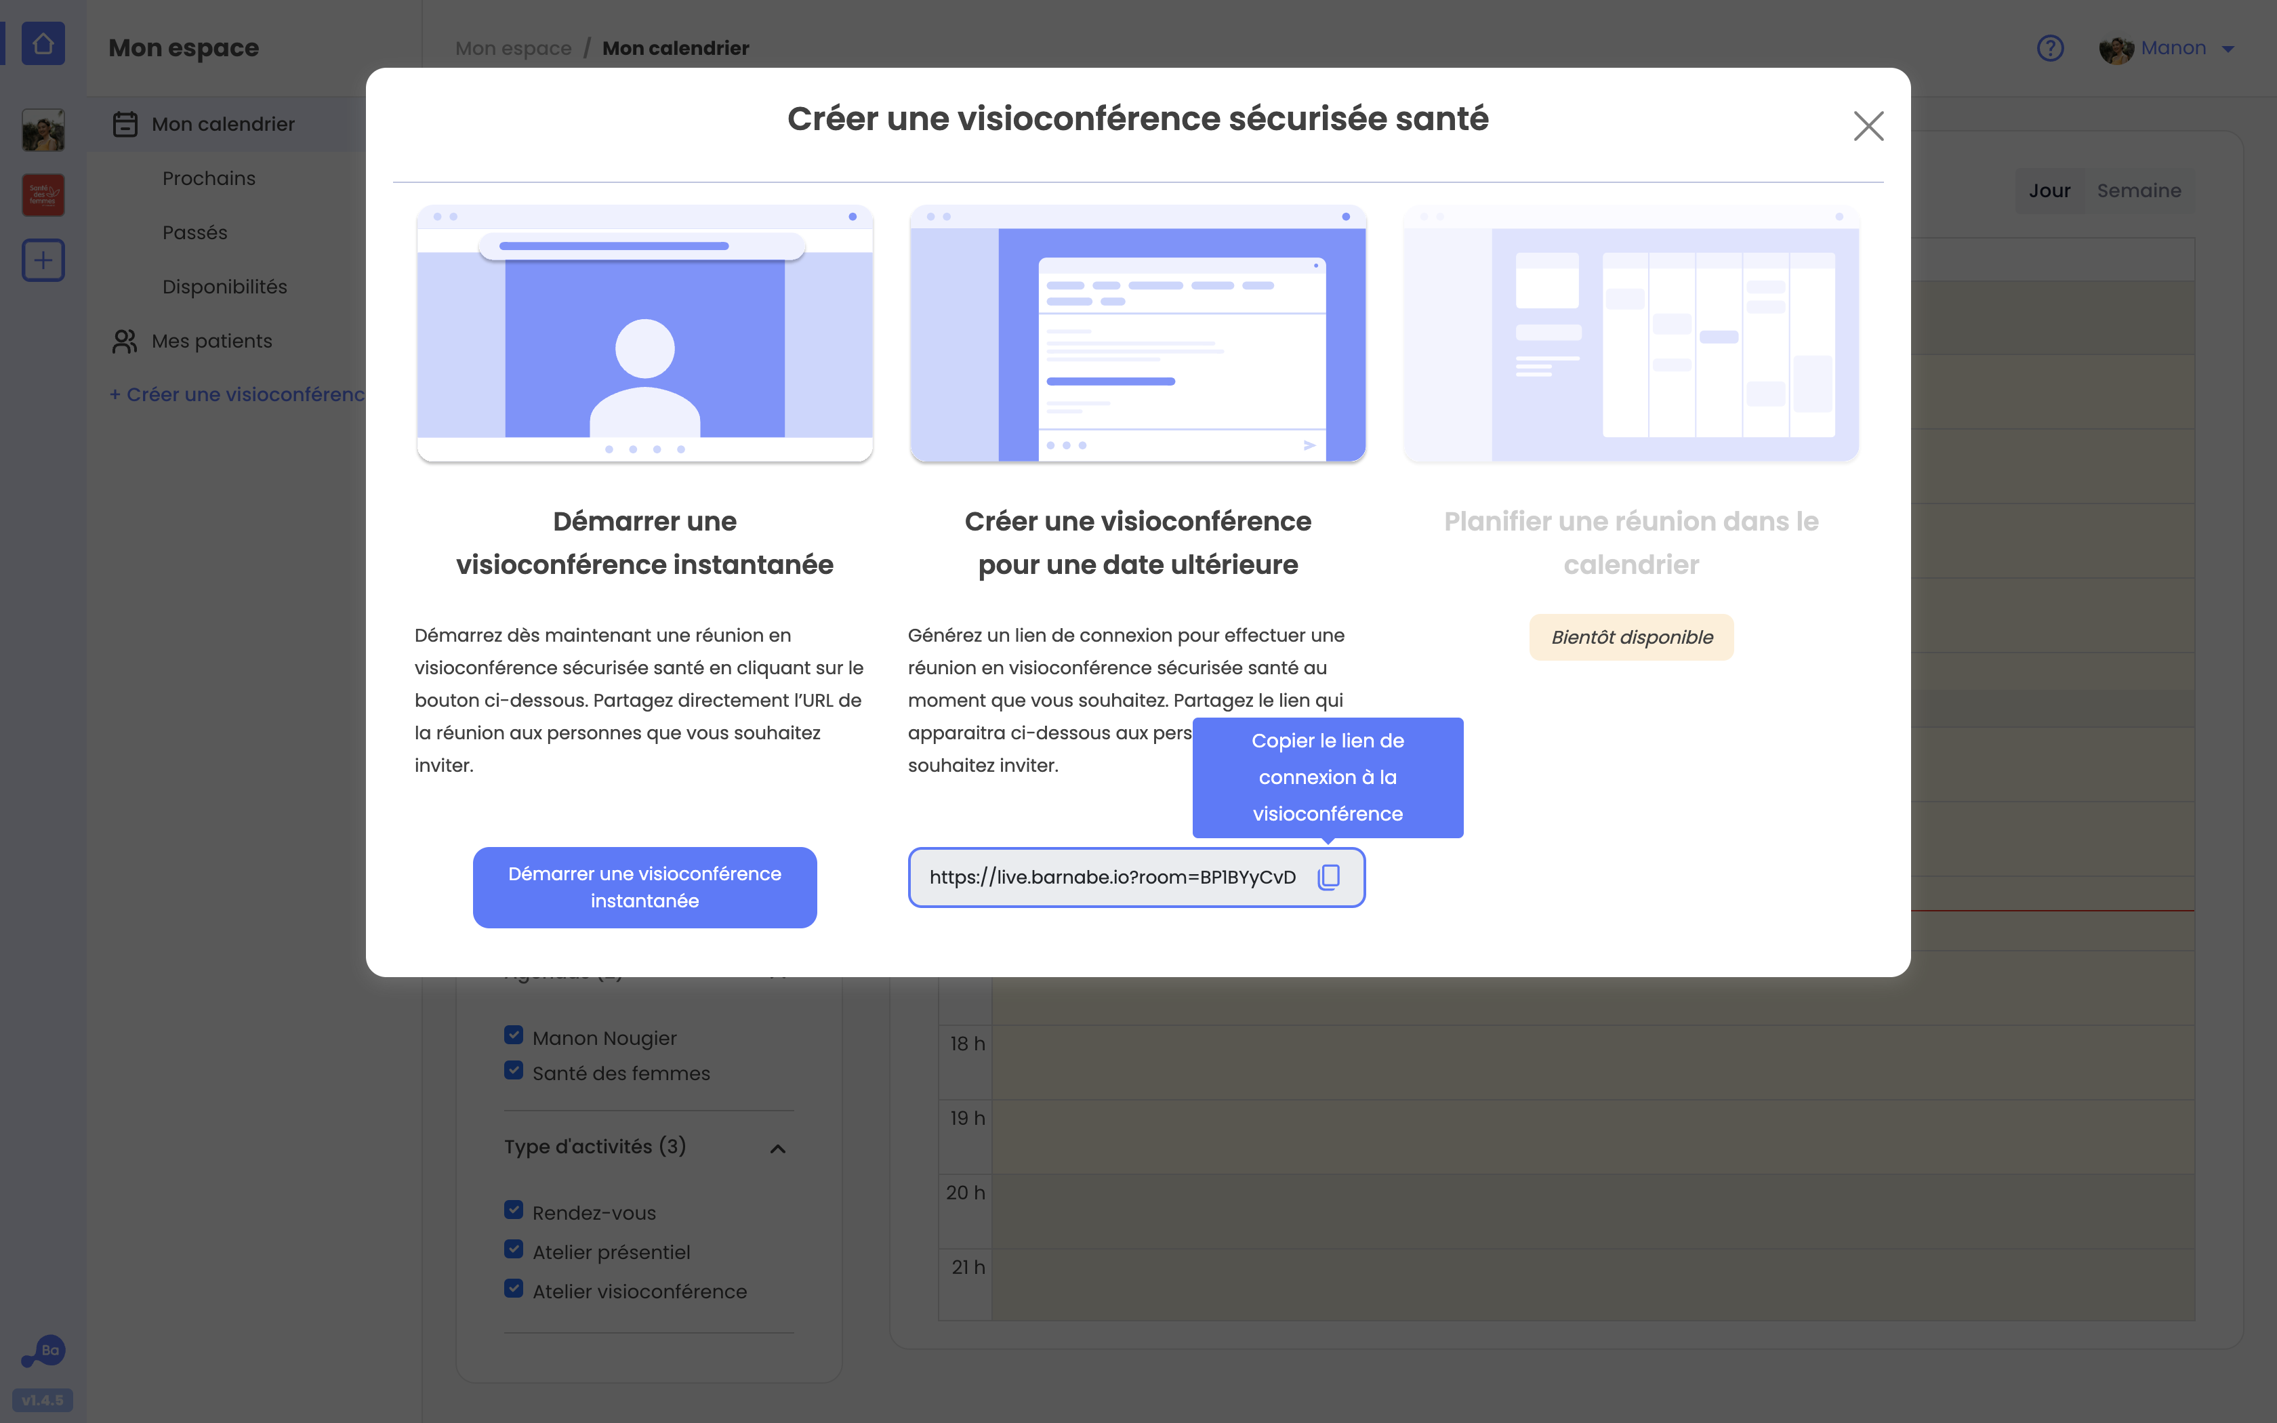
Task: Open Passés in the sidebar
Action: tap(194, 232)
